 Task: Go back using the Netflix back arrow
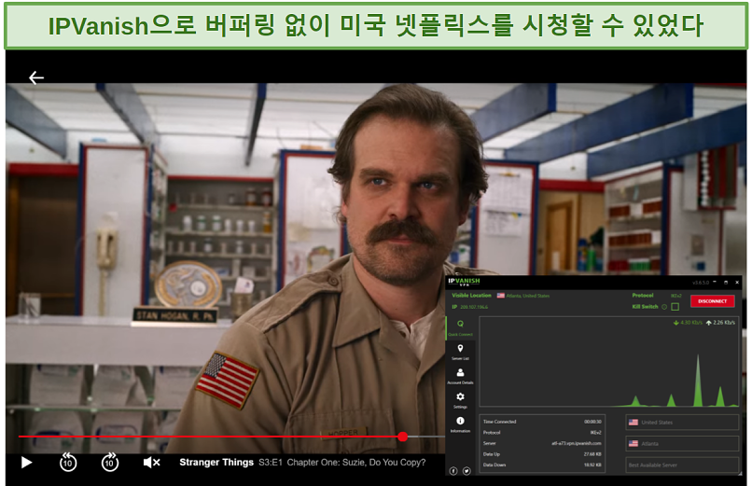click(36, 77)
